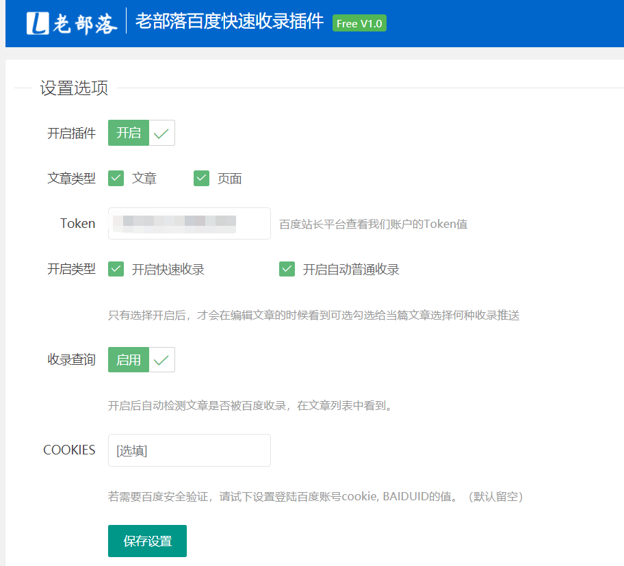Click the Free V1.0 version badge

359,23
